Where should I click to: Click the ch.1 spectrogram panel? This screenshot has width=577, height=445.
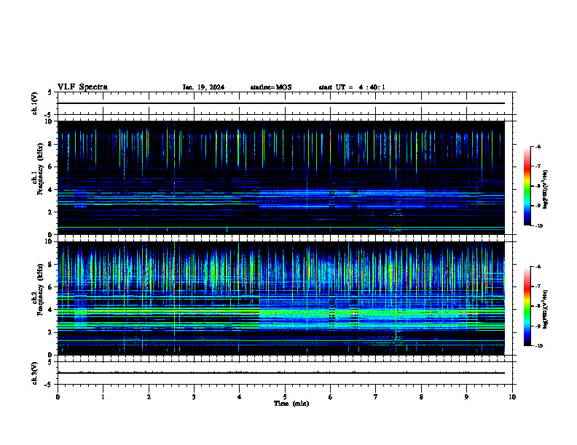pos(281,177)
